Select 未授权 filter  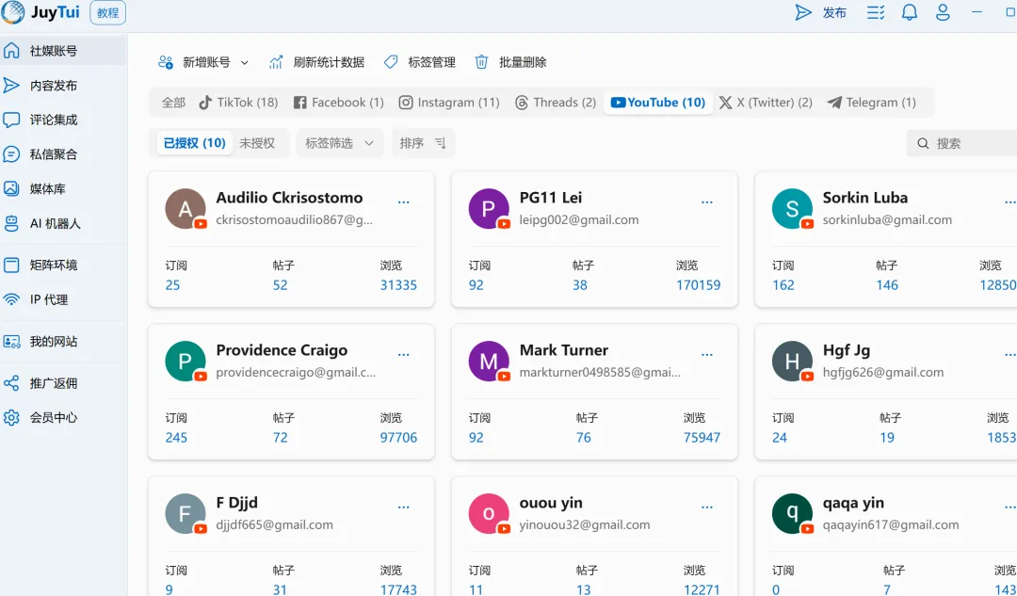pyautogui.click(x=257, y=143)
